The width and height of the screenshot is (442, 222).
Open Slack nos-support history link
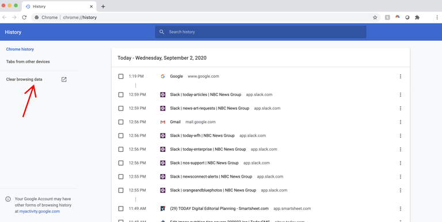pos(204,163)
